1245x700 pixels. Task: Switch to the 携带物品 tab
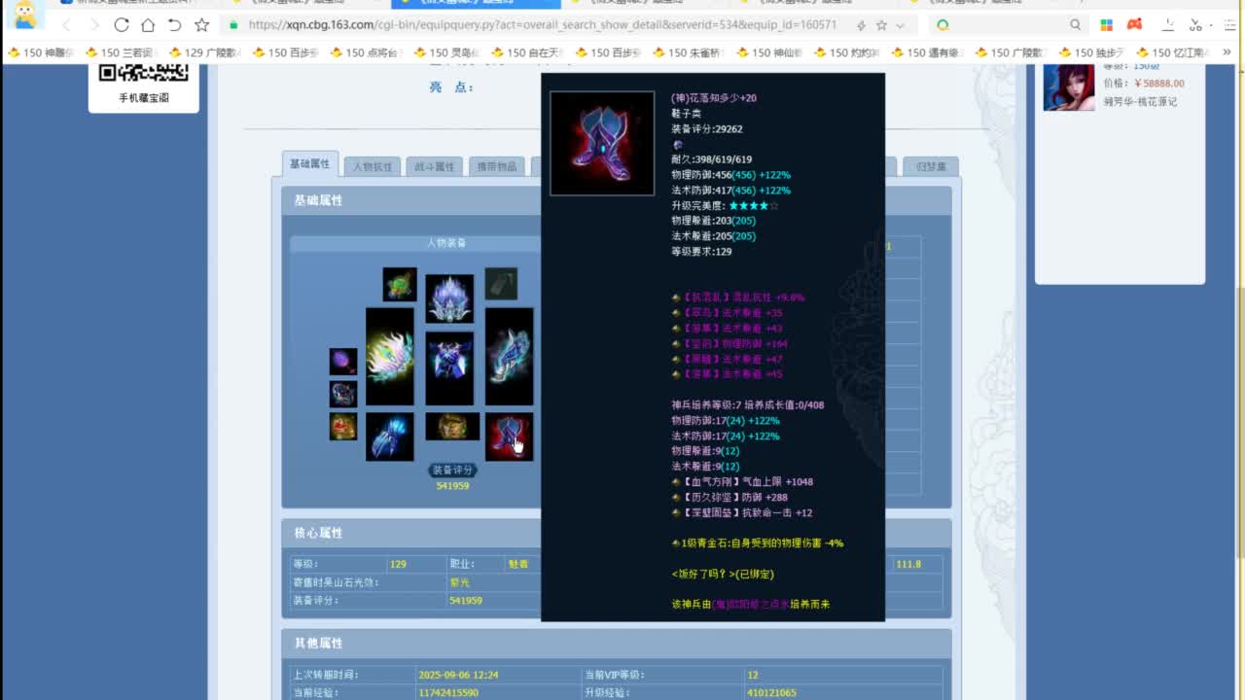[496, 166]
